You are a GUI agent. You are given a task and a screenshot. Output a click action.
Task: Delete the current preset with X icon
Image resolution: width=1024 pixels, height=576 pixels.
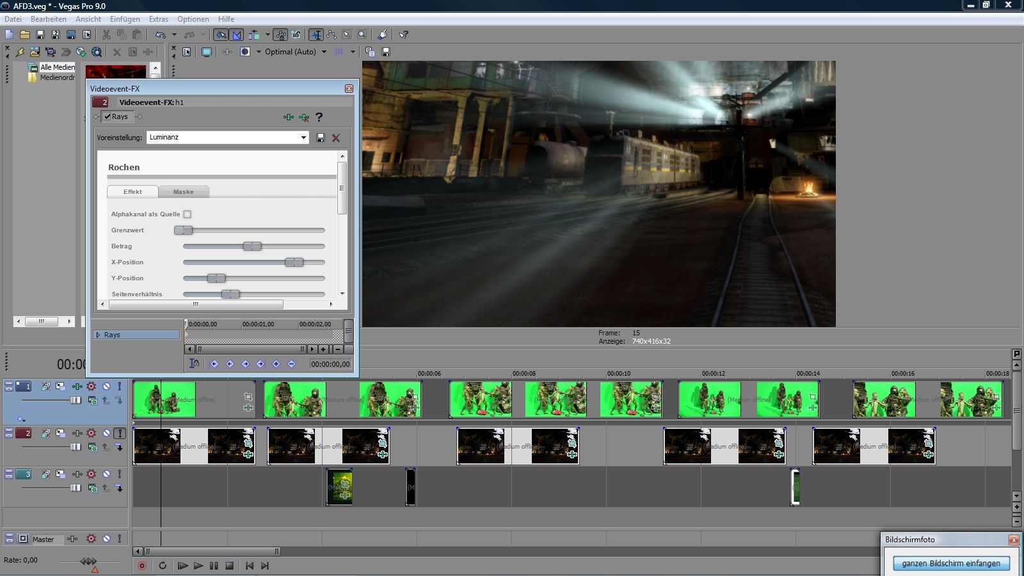pos(336,138)
